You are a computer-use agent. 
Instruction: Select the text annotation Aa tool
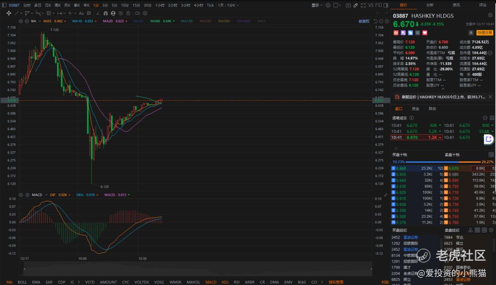click(81, 13)
